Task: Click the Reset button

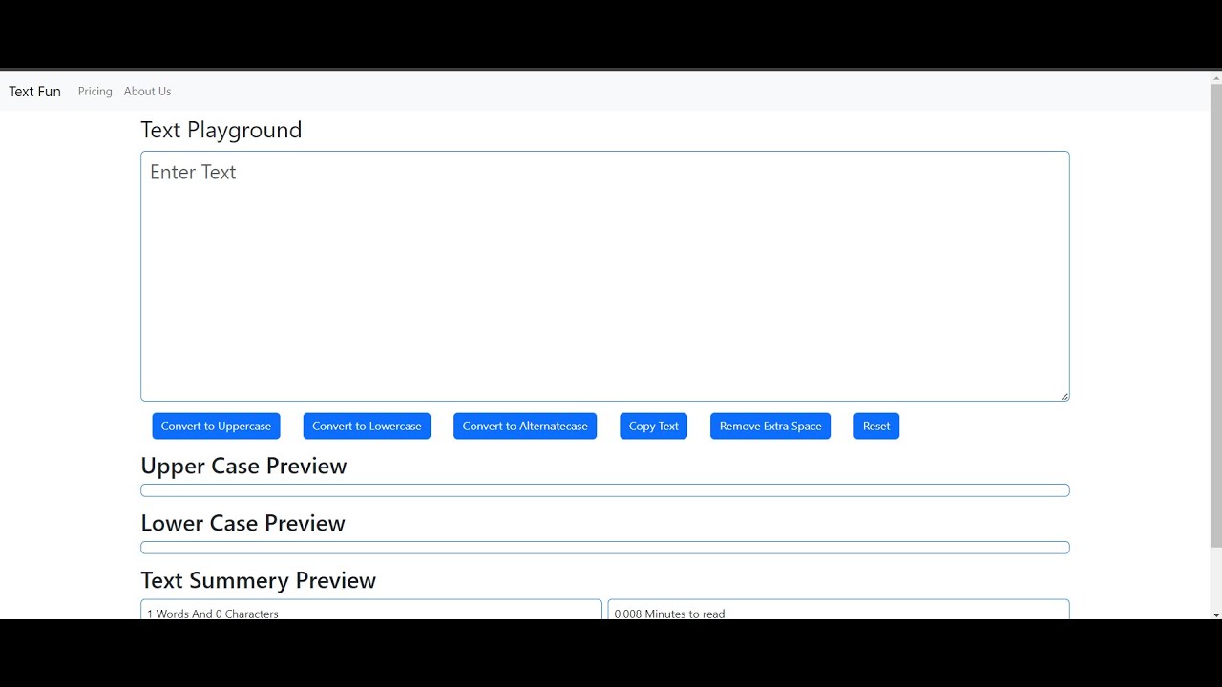Action: tap(876, 427)
